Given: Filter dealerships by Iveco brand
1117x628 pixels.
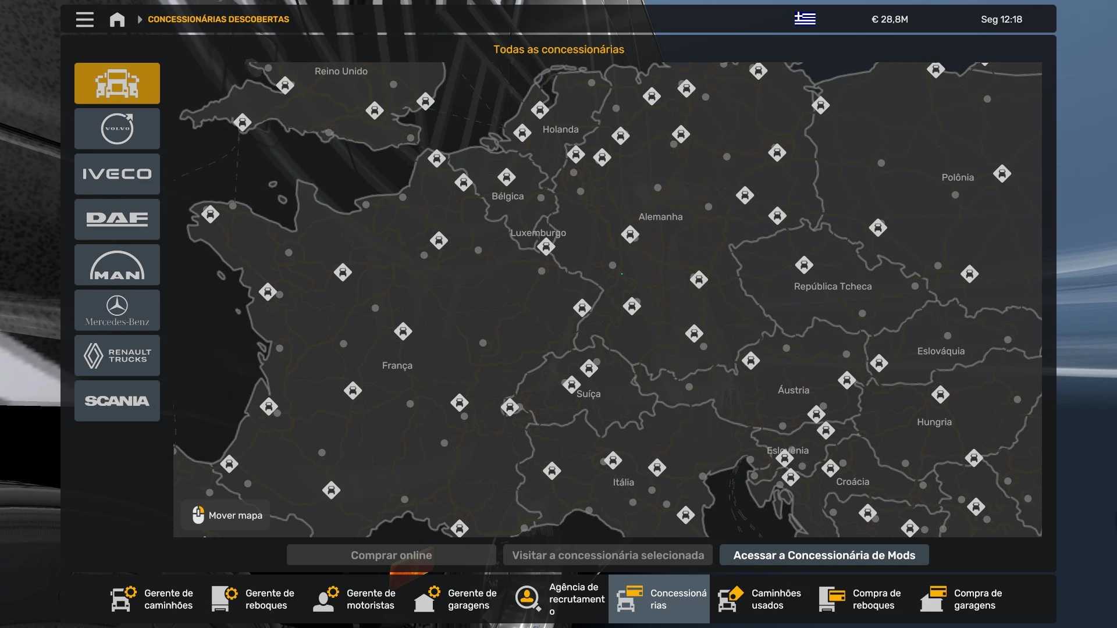Looking at the screenshot, I should [x=117, y=174].
